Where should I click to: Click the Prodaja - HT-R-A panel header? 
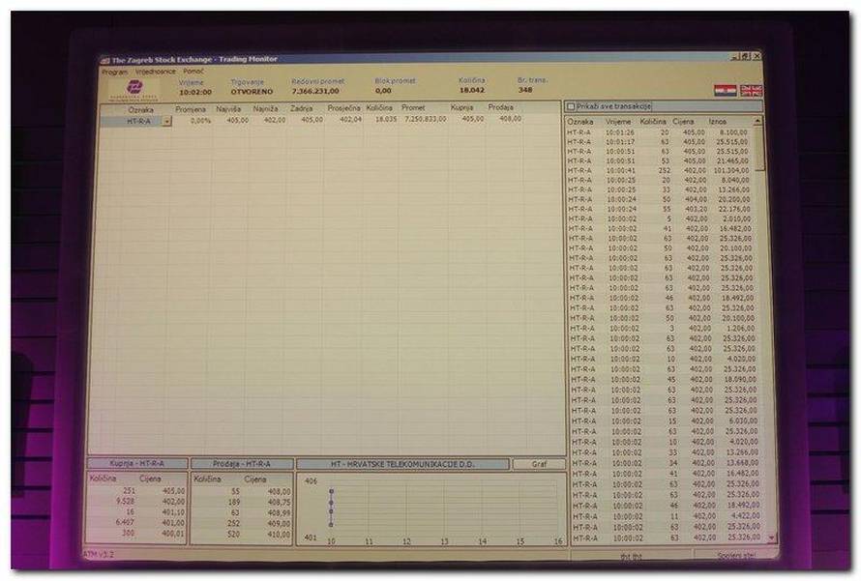pyautogui.click(x=241, y=464)
